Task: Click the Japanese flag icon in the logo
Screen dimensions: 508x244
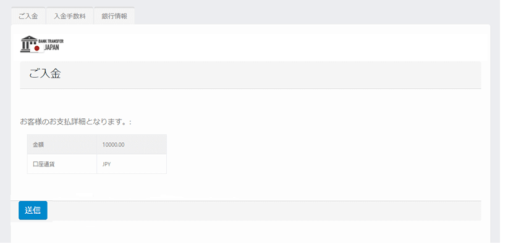Action: (x=37, y=49)
